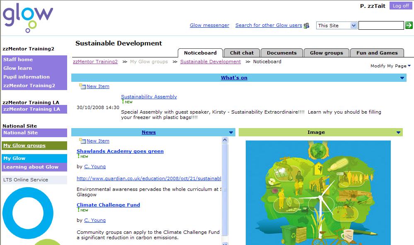
Task: Open the News header link
Action: point(149,132)
